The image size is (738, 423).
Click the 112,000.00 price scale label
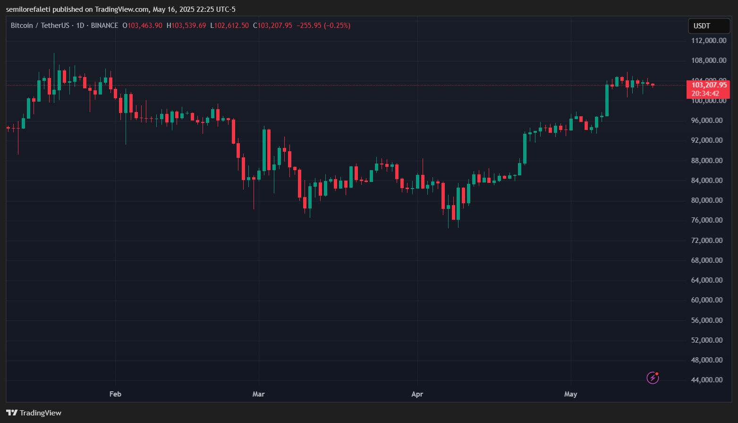point(708,41)
